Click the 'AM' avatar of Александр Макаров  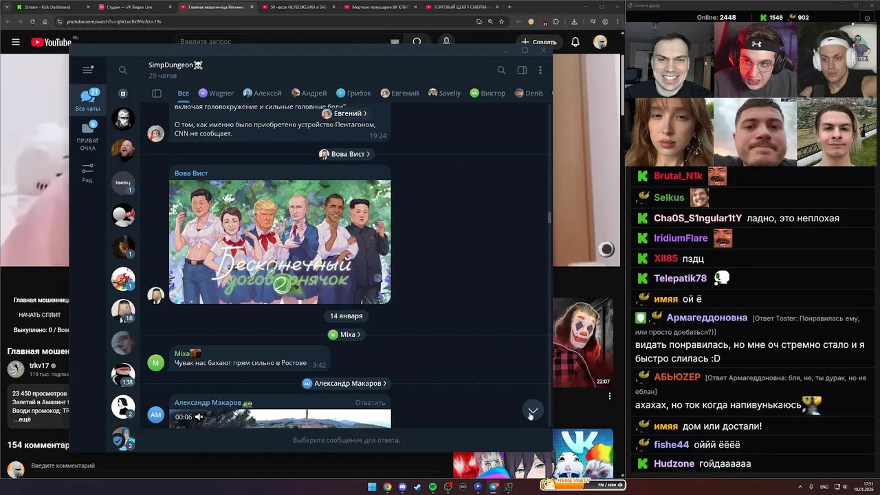[x=156, y=415]
